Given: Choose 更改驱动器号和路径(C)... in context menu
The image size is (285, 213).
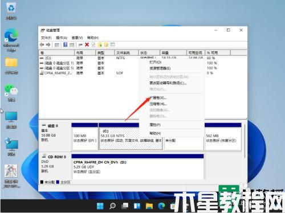Looking at the screenshot, I should pyautogui.click(x=168, y=83).
